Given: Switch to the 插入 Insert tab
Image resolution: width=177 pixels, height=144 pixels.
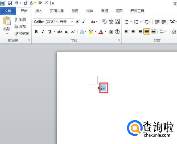Looking at the screenshot, I should (x=39, y=11).
